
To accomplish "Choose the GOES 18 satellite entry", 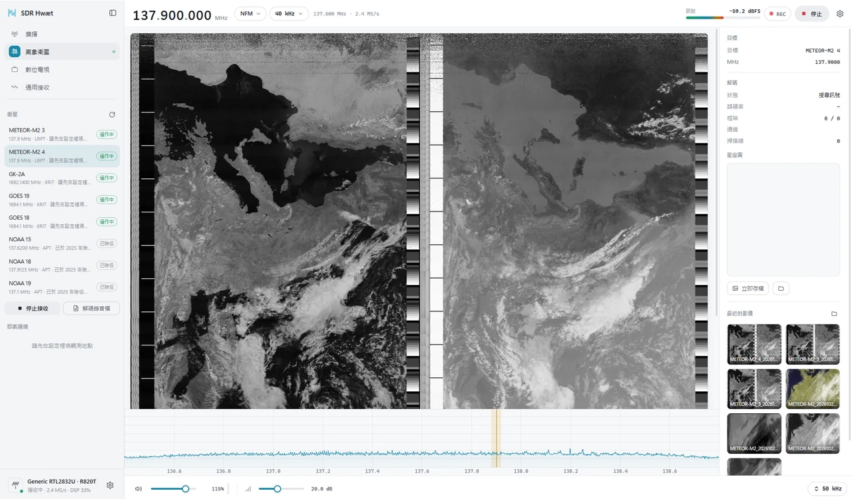I will pyautogui.click(x=62, y=221).
